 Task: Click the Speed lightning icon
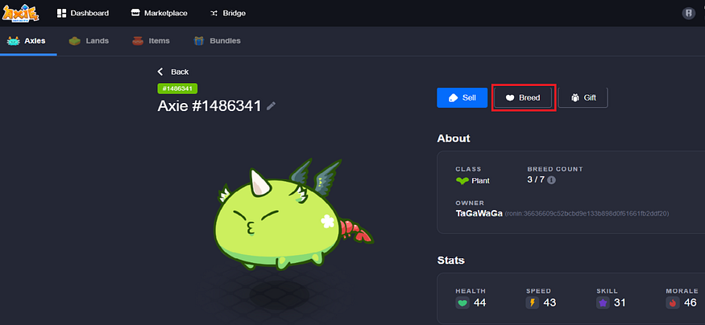[533, 303]
